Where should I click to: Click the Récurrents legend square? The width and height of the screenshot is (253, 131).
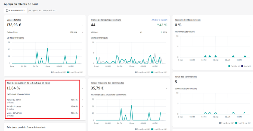(242, 66)
